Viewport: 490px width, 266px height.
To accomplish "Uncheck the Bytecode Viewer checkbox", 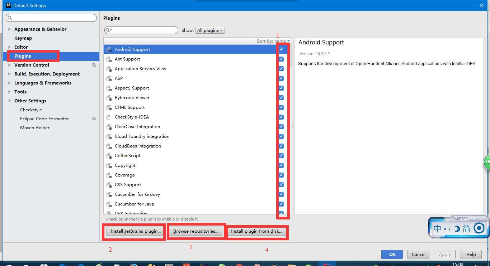I will (281, 98).
